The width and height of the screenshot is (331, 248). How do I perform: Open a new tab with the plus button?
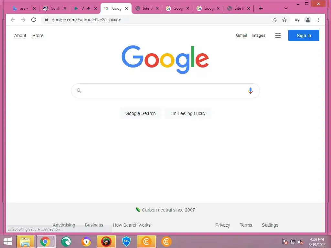click(x=261, y=8)
